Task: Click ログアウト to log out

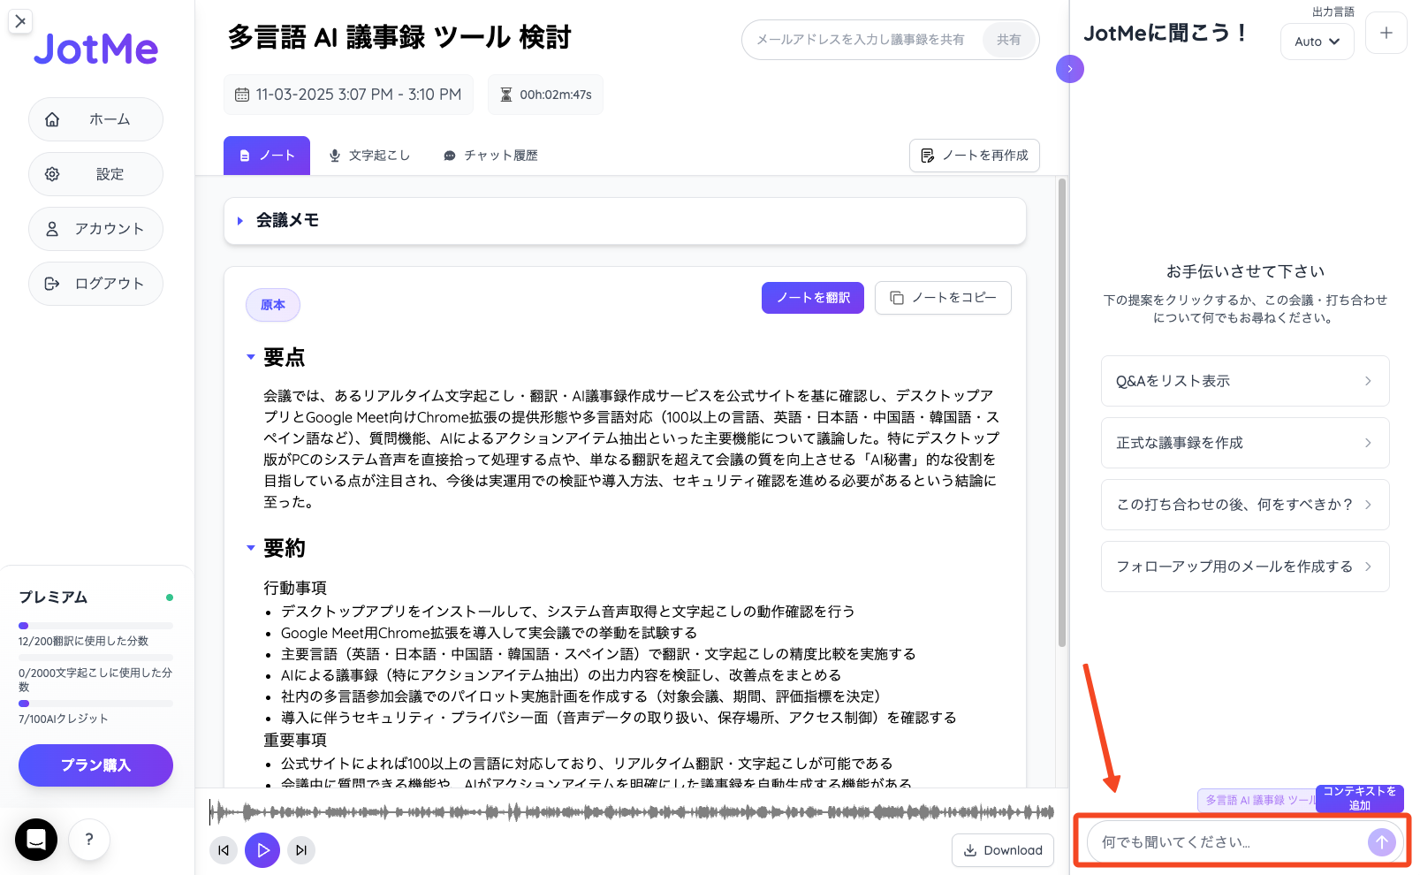Action: [x=95, y=284]
